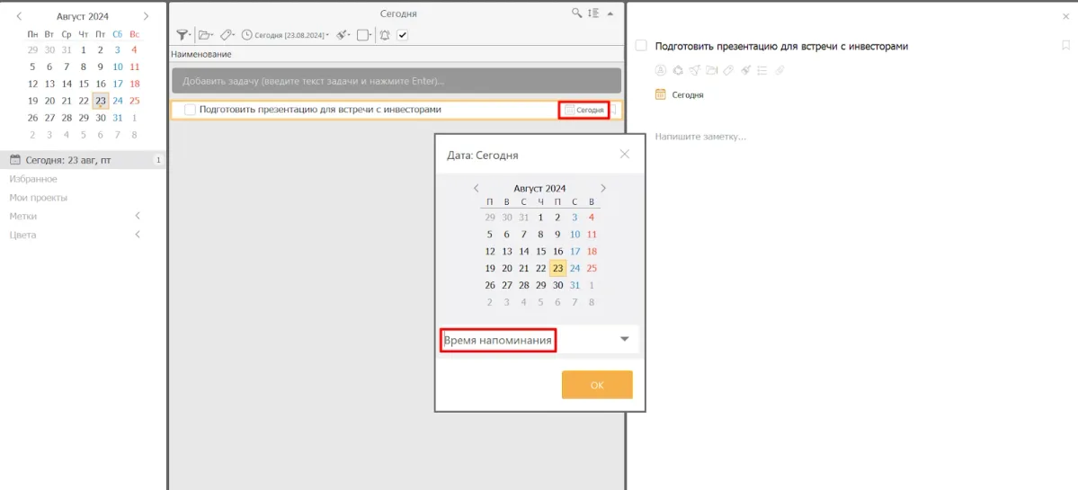The image size is (1078, 490).
Task: Expand the reminder time dropdown arrow
Action: tap(624, 340)
